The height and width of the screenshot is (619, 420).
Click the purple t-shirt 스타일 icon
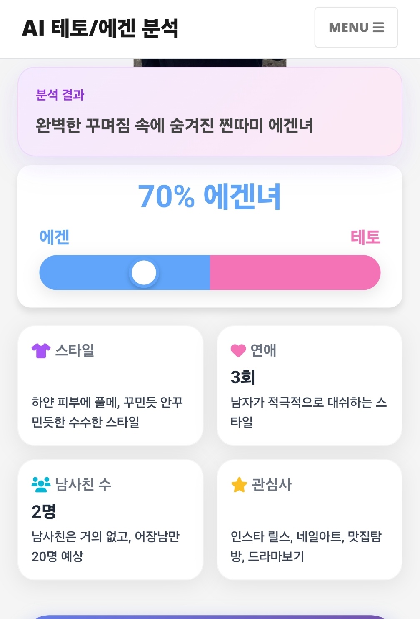pos(41,350)
